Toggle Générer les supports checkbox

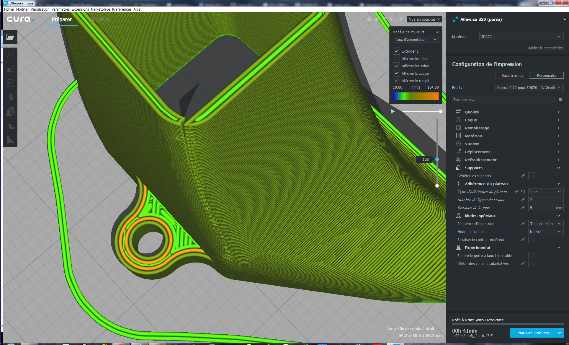point(532,176)
